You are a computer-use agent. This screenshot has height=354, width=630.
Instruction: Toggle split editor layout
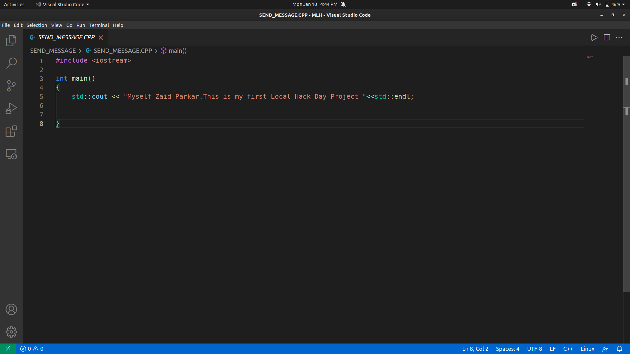click(x=607, y=38)
